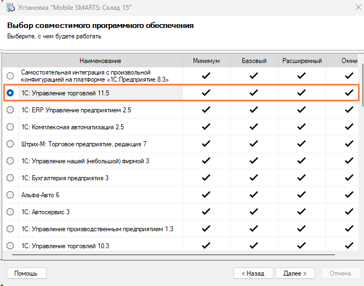Select the Штрих-М: Торговое предприятие radio button
Image resolution: width=364 pixels, height=286 pixels.
pos(10,144)
